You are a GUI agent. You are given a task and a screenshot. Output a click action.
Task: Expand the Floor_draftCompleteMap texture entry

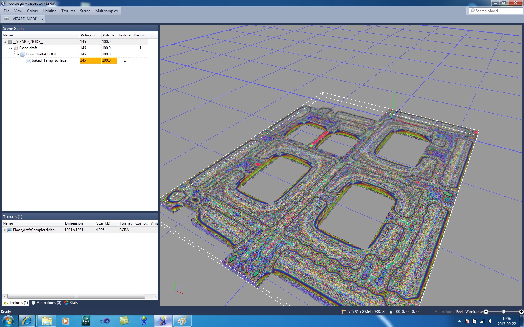pyautogui.click(x=5, y=230)
